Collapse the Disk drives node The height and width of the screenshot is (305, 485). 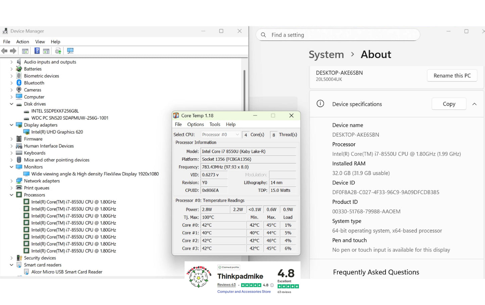[11, 104]
